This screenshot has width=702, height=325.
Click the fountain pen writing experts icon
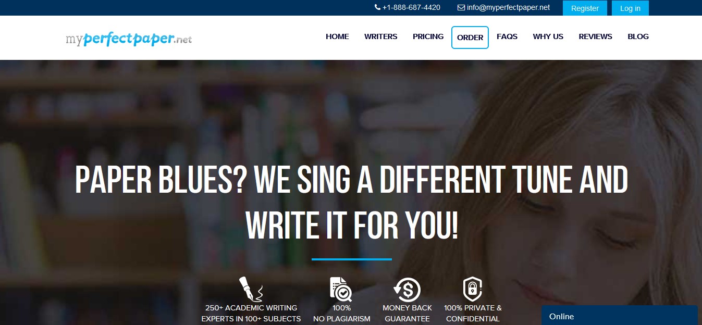click(251, 289)
